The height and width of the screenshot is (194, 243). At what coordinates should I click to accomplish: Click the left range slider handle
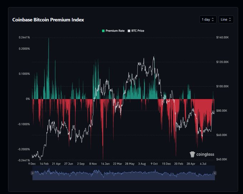click(x=33, y=173)
